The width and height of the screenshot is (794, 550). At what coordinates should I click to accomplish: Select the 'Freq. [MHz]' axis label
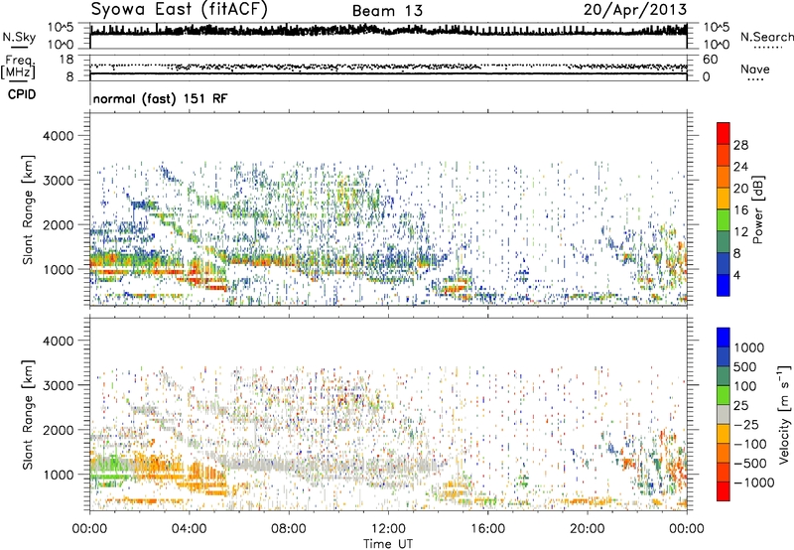[19, 68]
